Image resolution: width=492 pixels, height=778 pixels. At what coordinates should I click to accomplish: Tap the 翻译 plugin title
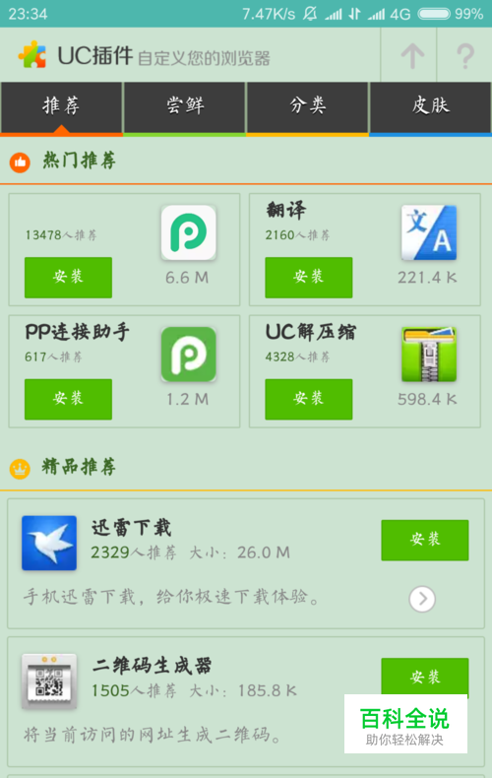click(286, 211)
